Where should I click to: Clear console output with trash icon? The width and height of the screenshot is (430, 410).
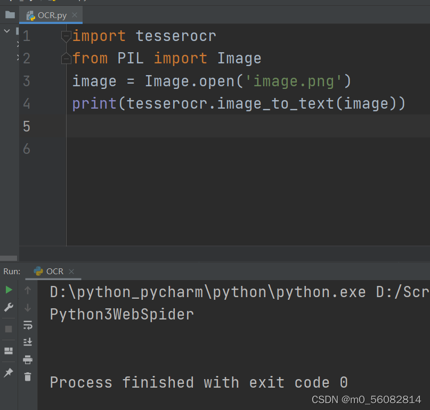[x=28, y=377]
